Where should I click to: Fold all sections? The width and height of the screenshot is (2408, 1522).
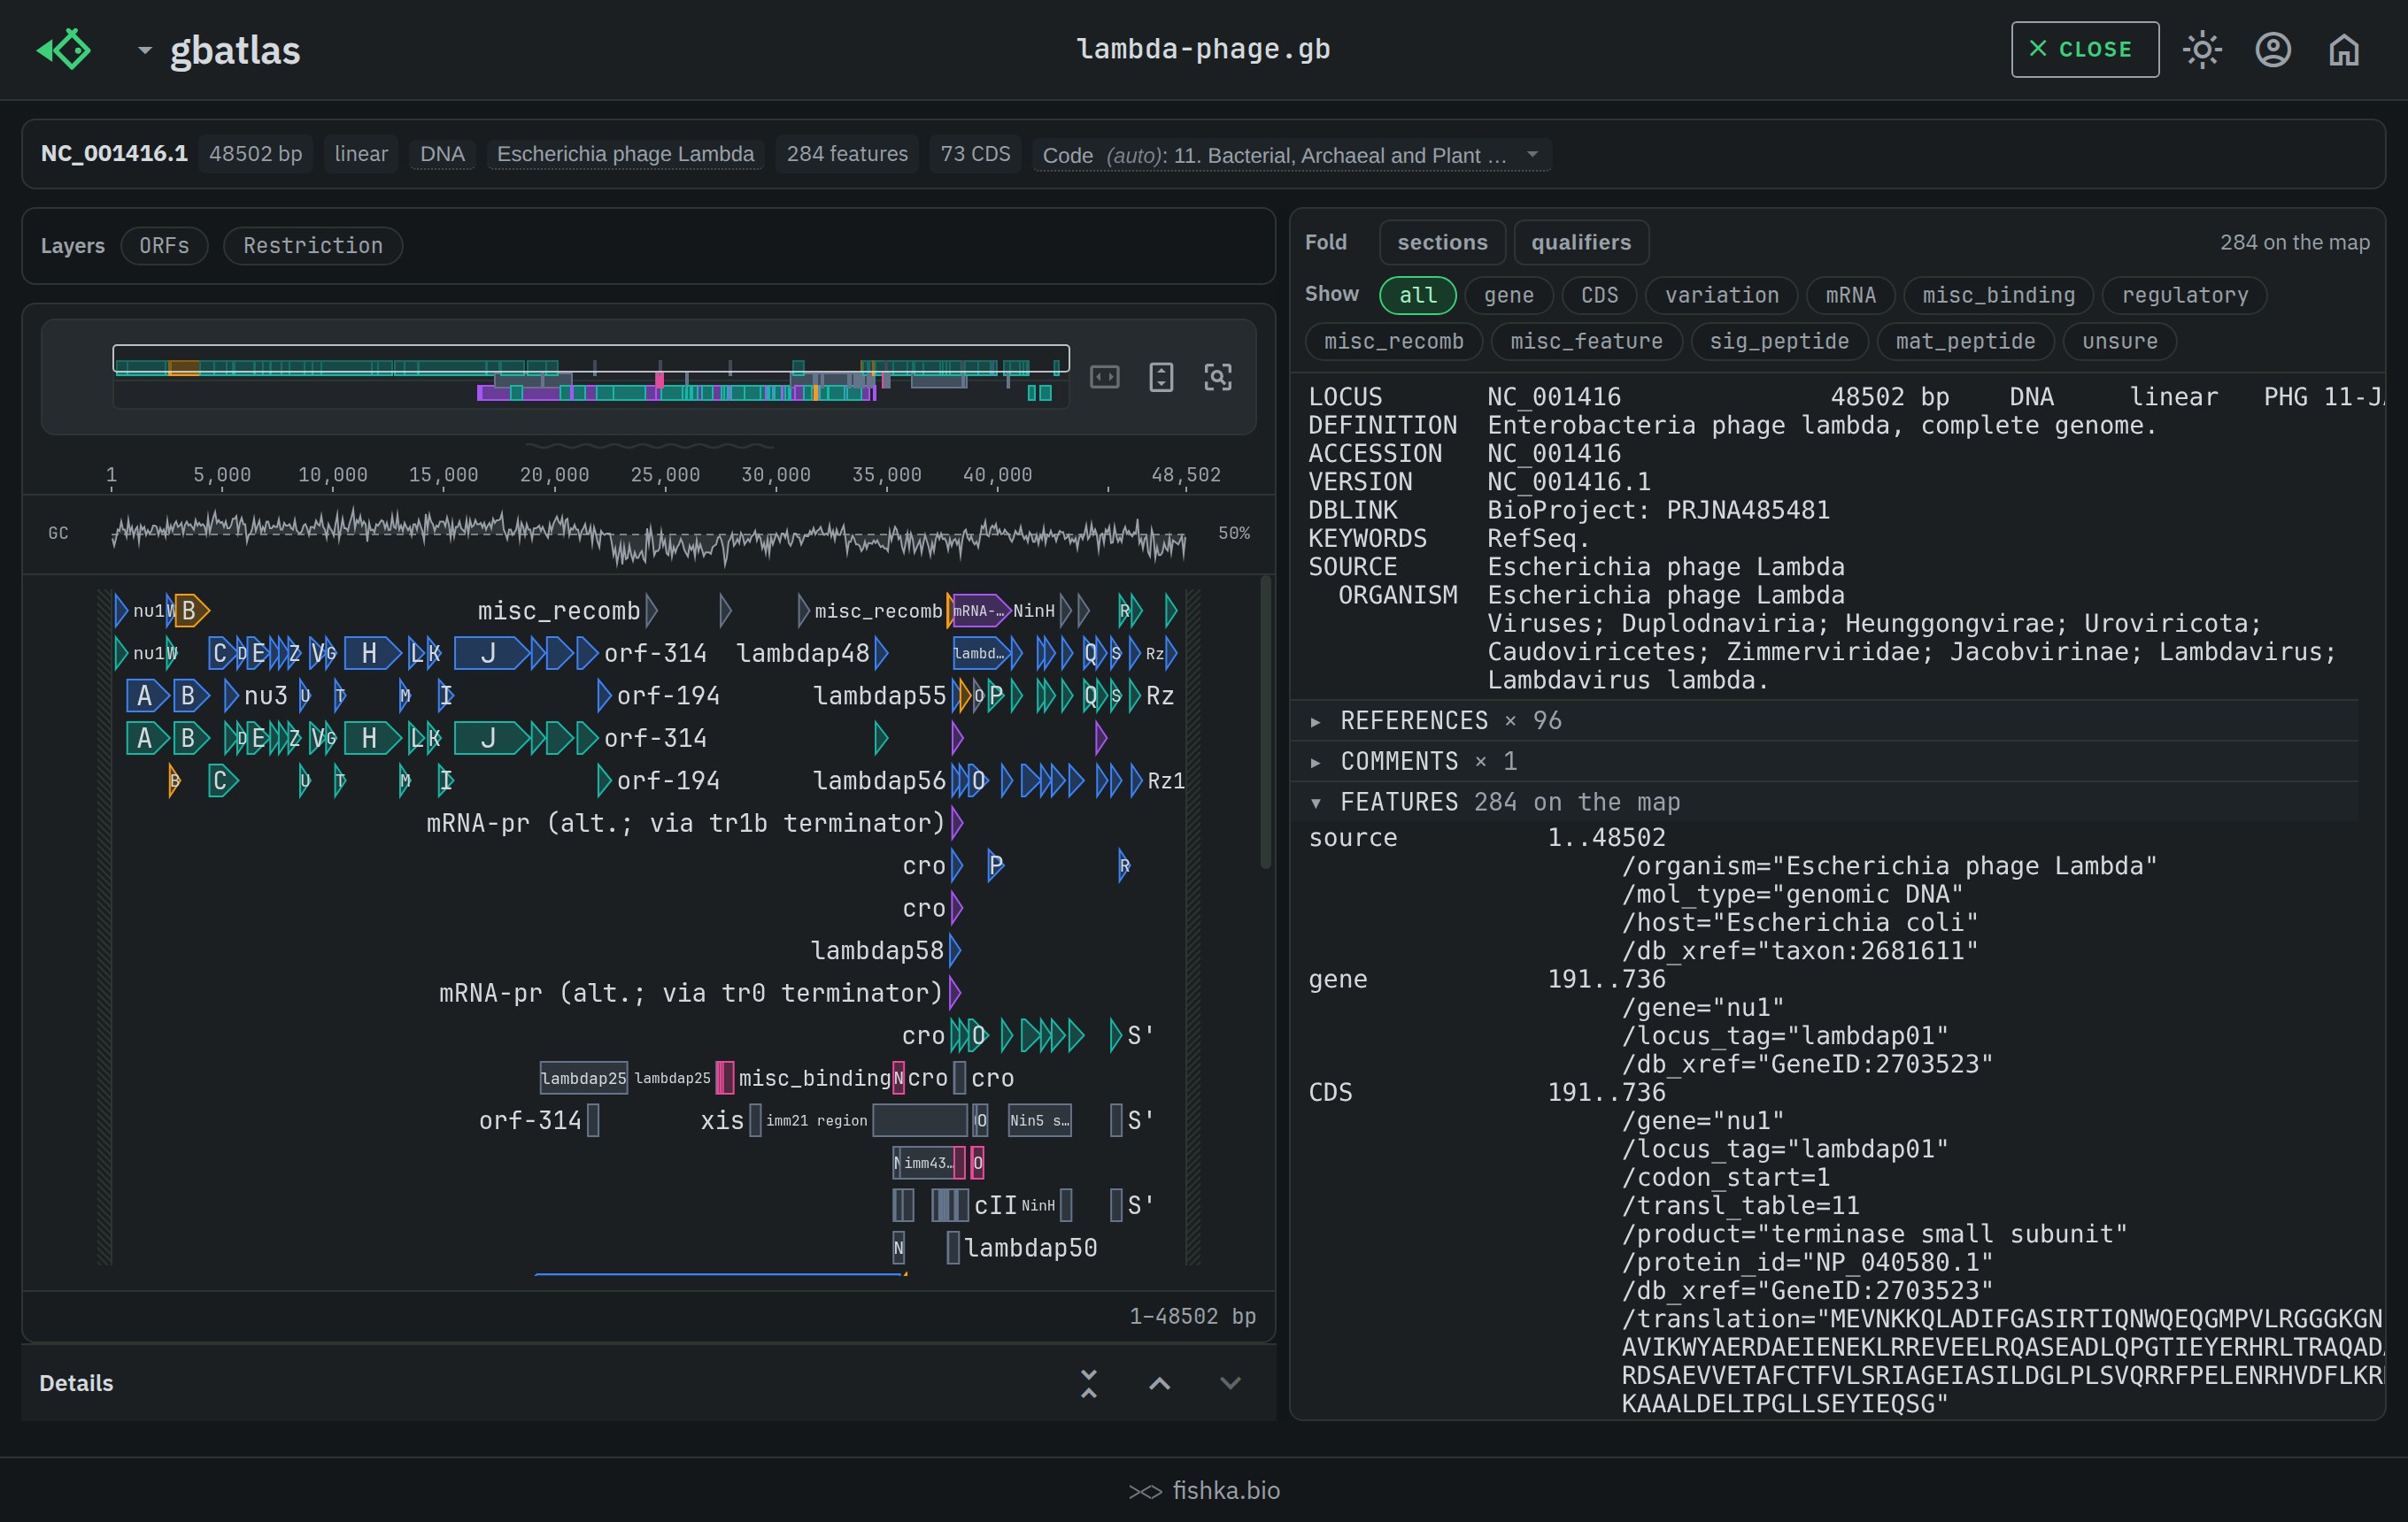(x=1442, y=242)
